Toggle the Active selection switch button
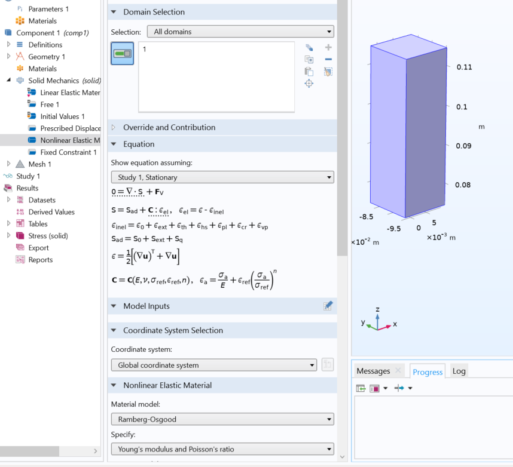 123,53
